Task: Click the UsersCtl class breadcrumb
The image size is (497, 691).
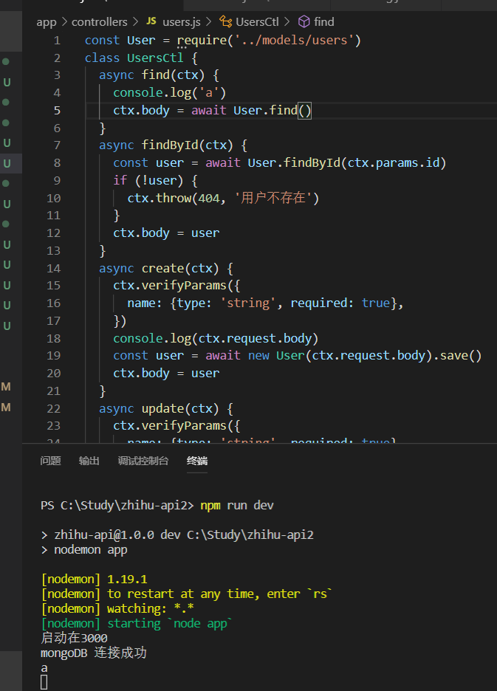Action: coord(257,22)
